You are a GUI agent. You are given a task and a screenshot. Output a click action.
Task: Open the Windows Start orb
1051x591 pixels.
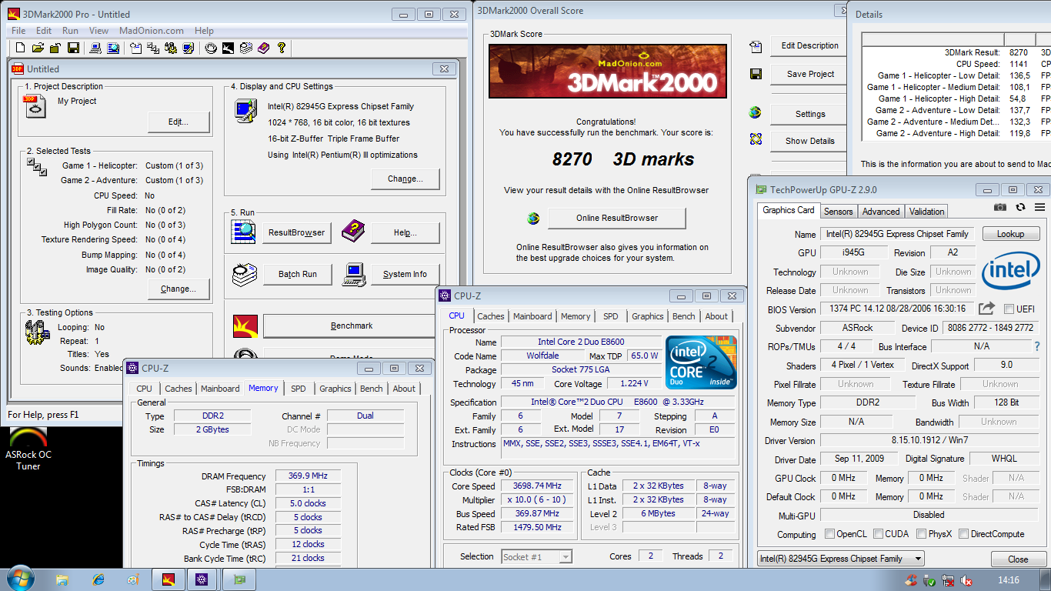click(x=19, y=579)
